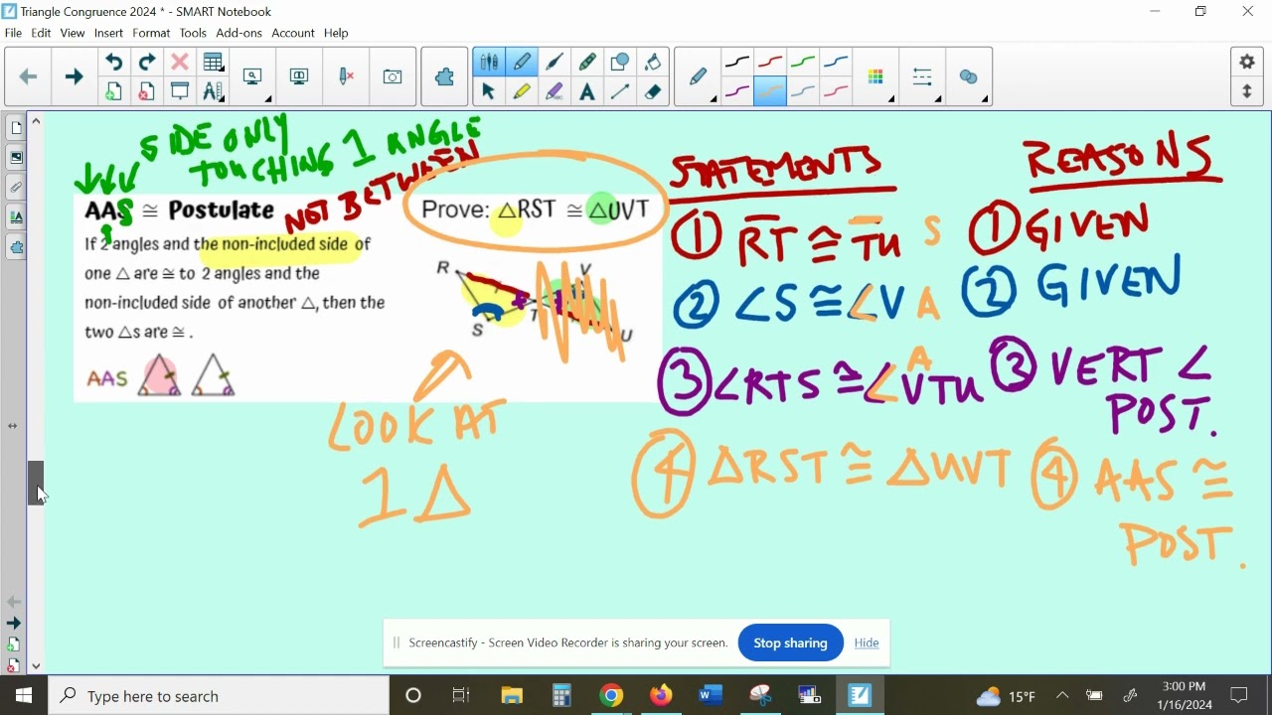The height and width of the screenshot is (715, 1272).
Task: Click the red X delete icon
Action: click(179, 63)
